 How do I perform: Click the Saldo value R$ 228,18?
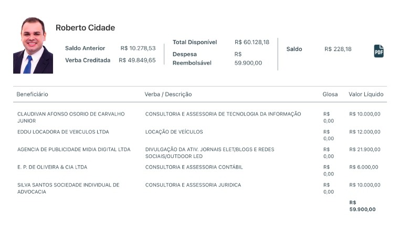coord(338,49)
